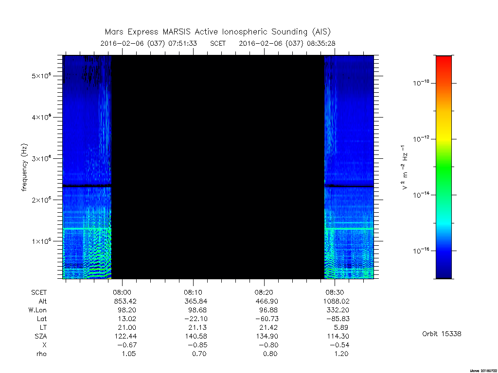The height and width of the screenshot is (373, 498).
Task: Click the 08:20 time axis label
Action: pyautogui.click(x=264, y=292)
